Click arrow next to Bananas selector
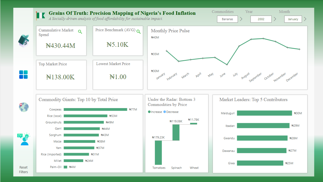Image resolution: width=323 pixels, height=182 pixels. click(x=241, y=19)
